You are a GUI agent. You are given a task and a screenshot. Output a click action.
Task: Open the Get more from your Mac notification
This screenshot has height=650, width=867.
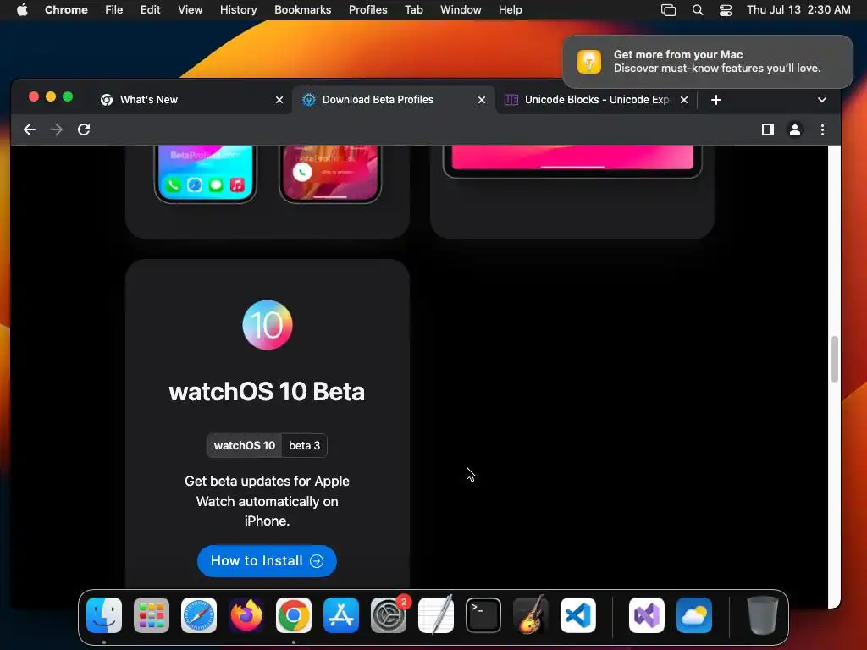tap(708, 61)
